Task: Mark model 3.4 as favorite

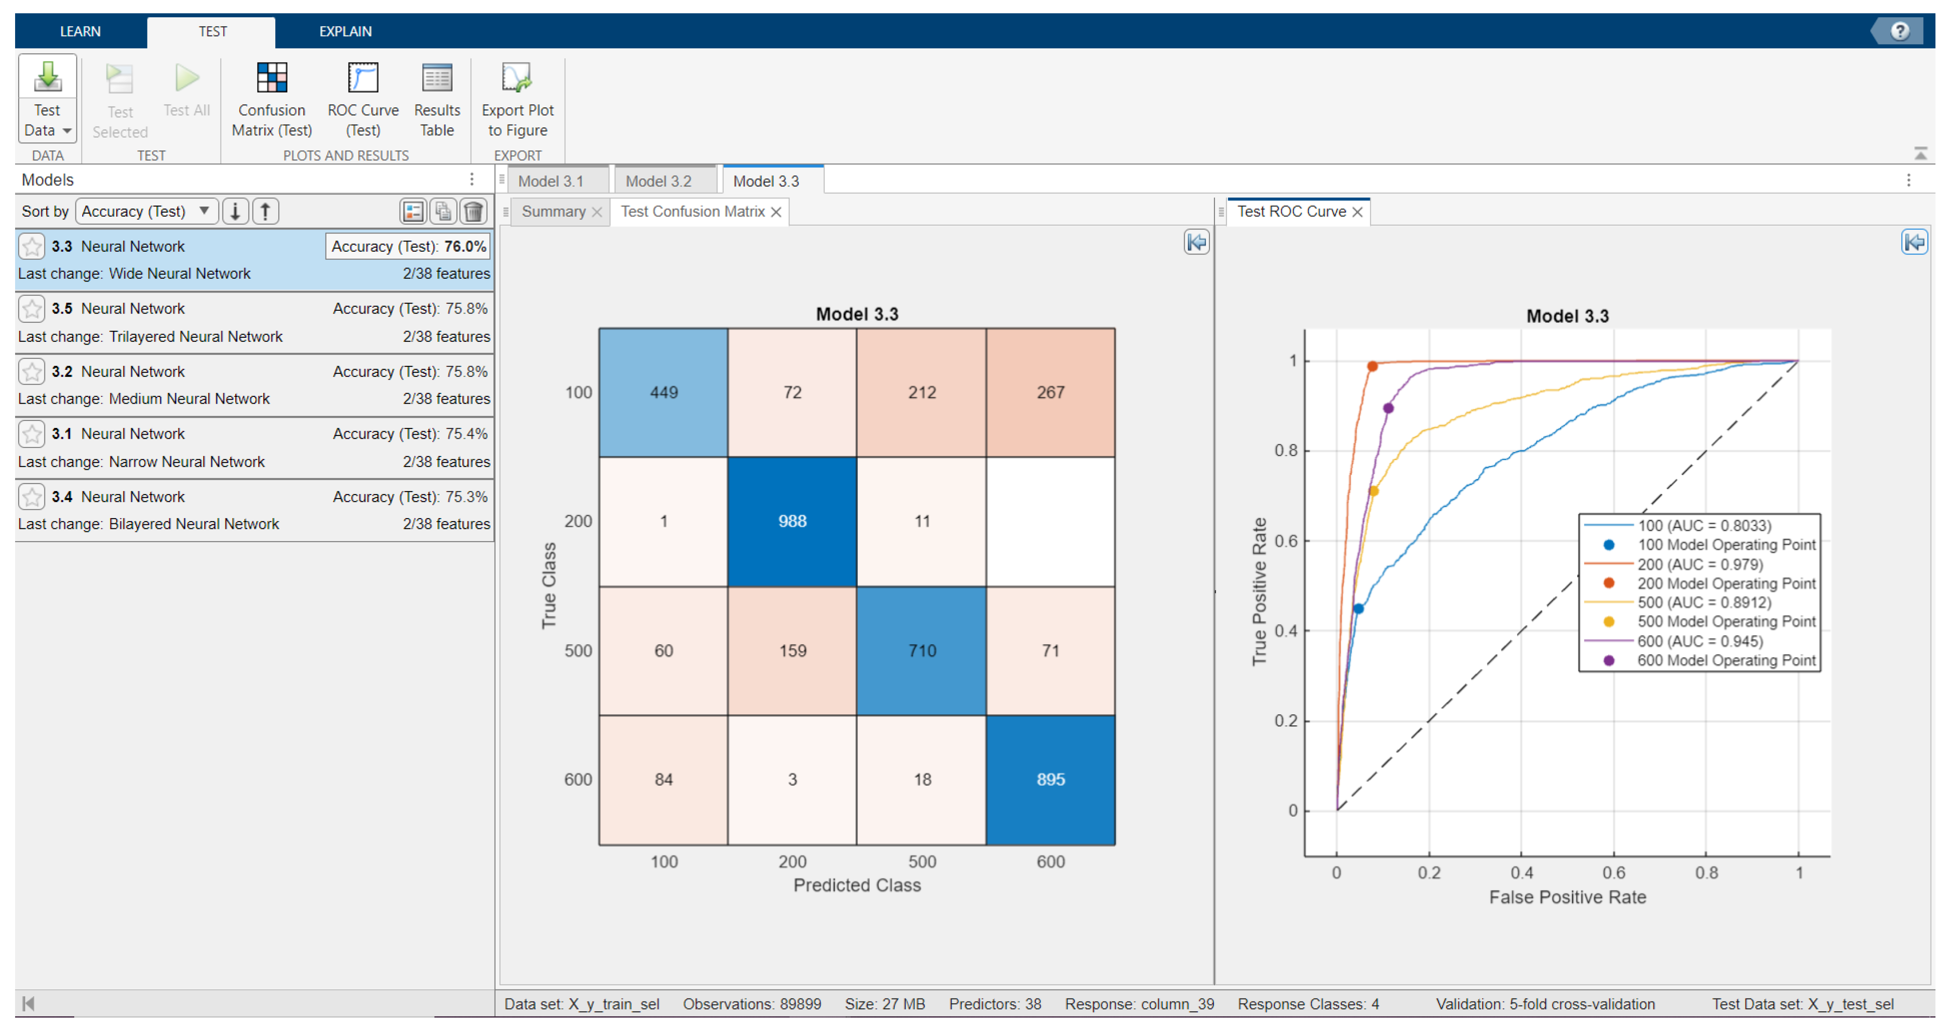Action: [x=32, y=497]
